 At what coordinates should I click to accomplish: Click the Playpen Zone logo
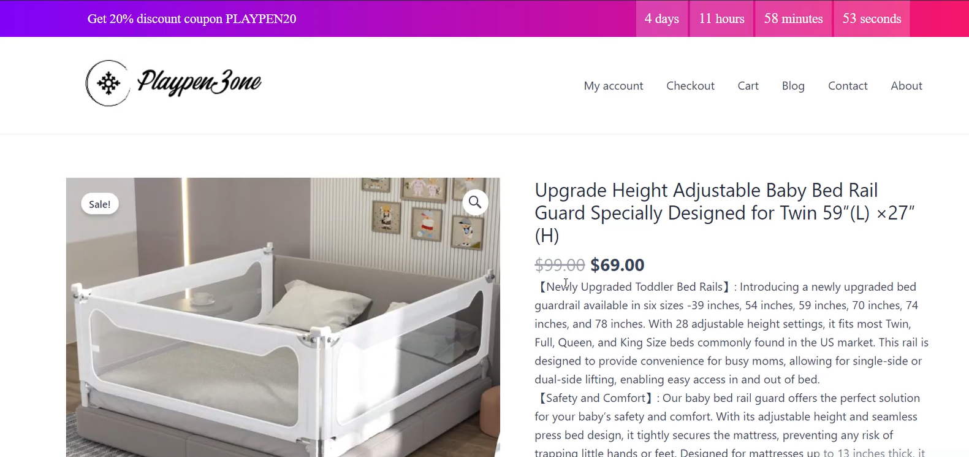pyautogui.click(x=173, y=83)
